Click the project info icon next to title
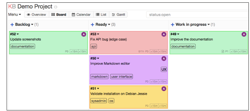This screenshot has width=250, height=111. pos(56,7)
